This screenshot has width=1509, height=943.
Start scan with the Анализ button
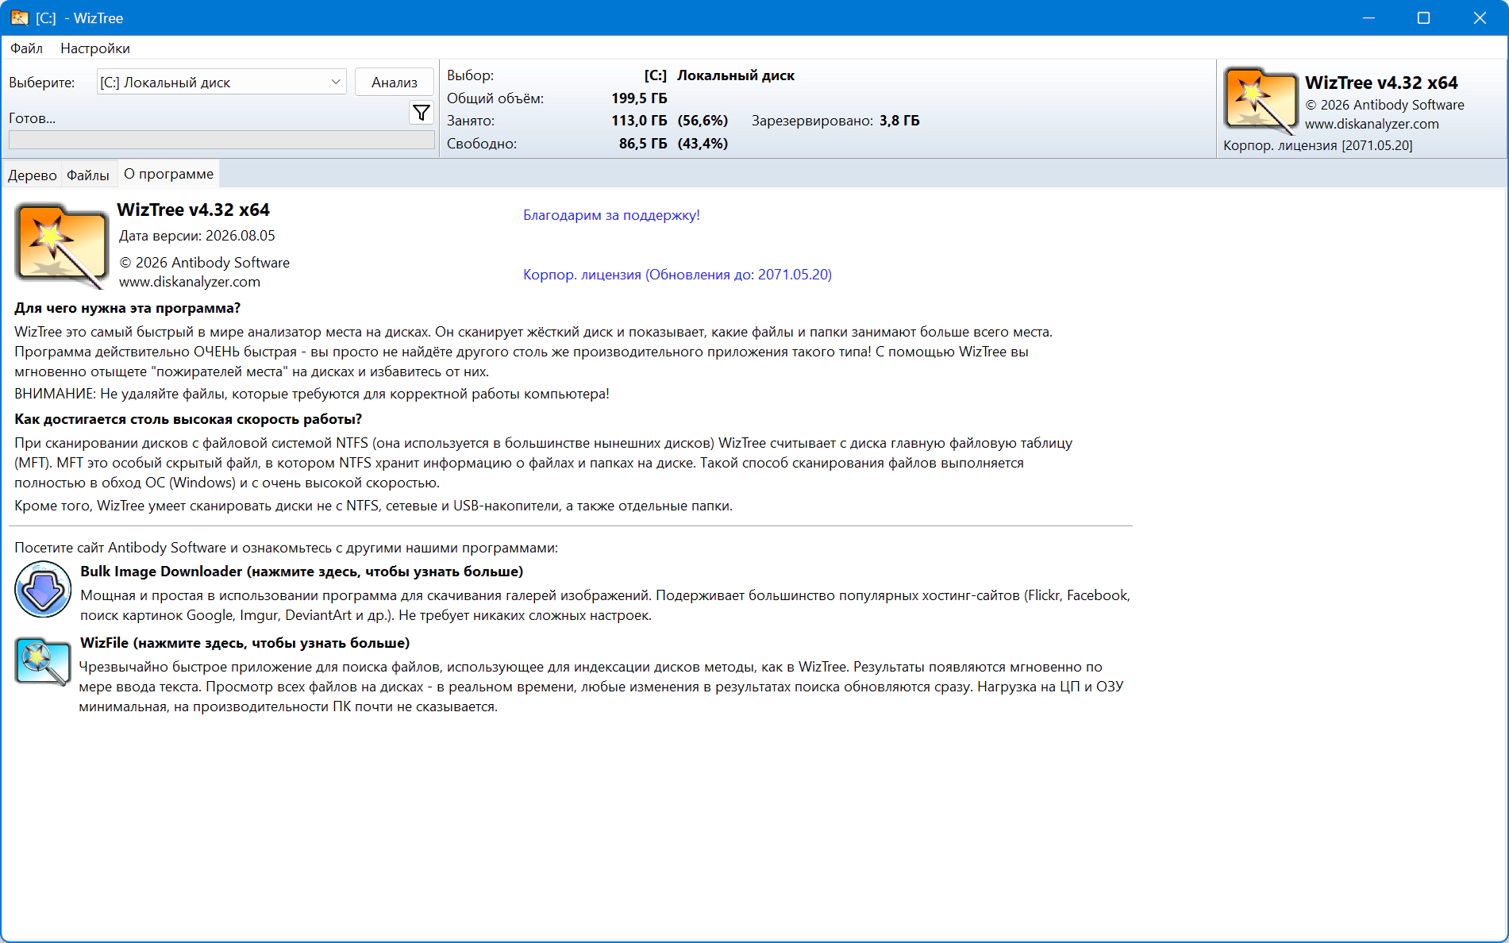(395, 82)
